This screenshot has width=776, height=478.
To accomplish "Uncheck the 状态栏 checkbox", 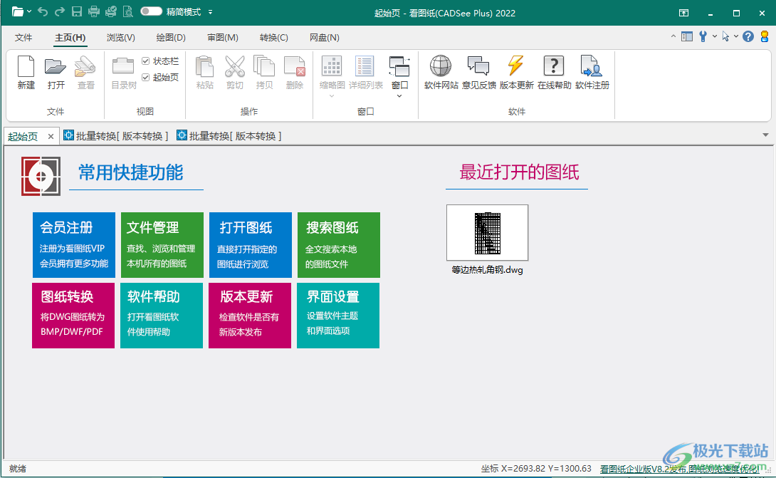I will coord(145,61).
